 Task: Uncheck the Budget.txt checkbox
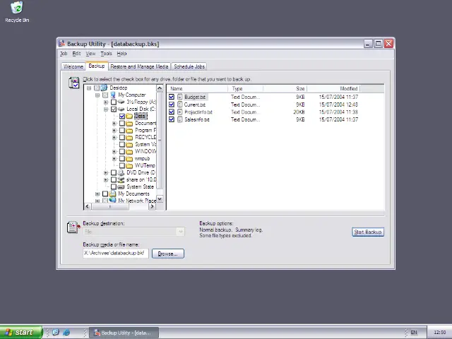(x=172, y=97)
